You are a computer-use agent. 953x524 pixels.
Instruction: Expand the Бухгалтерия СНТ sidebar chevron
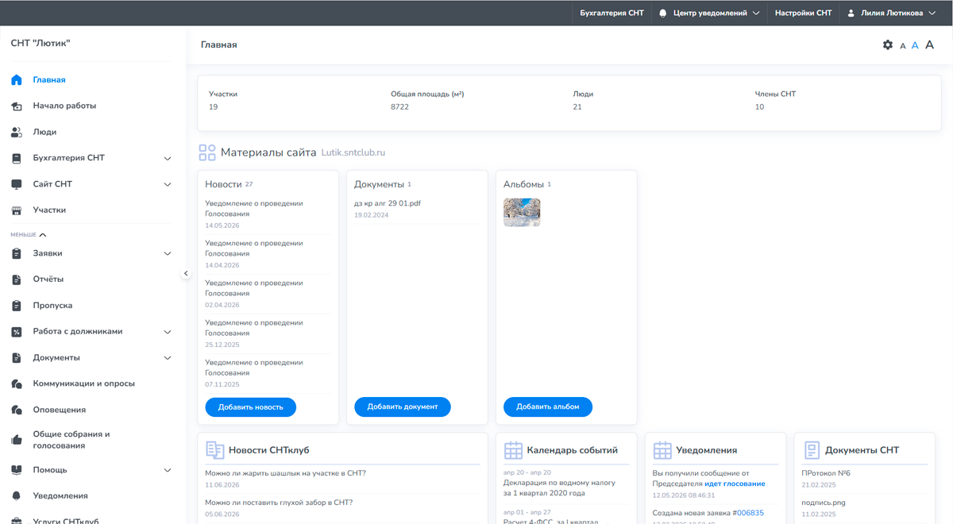pyautogui.click(x=168, y=159)
